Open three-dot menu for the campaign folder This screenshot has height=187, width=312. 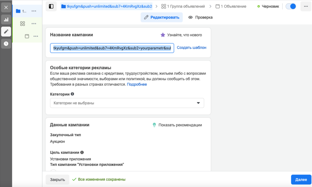[34, 11]
